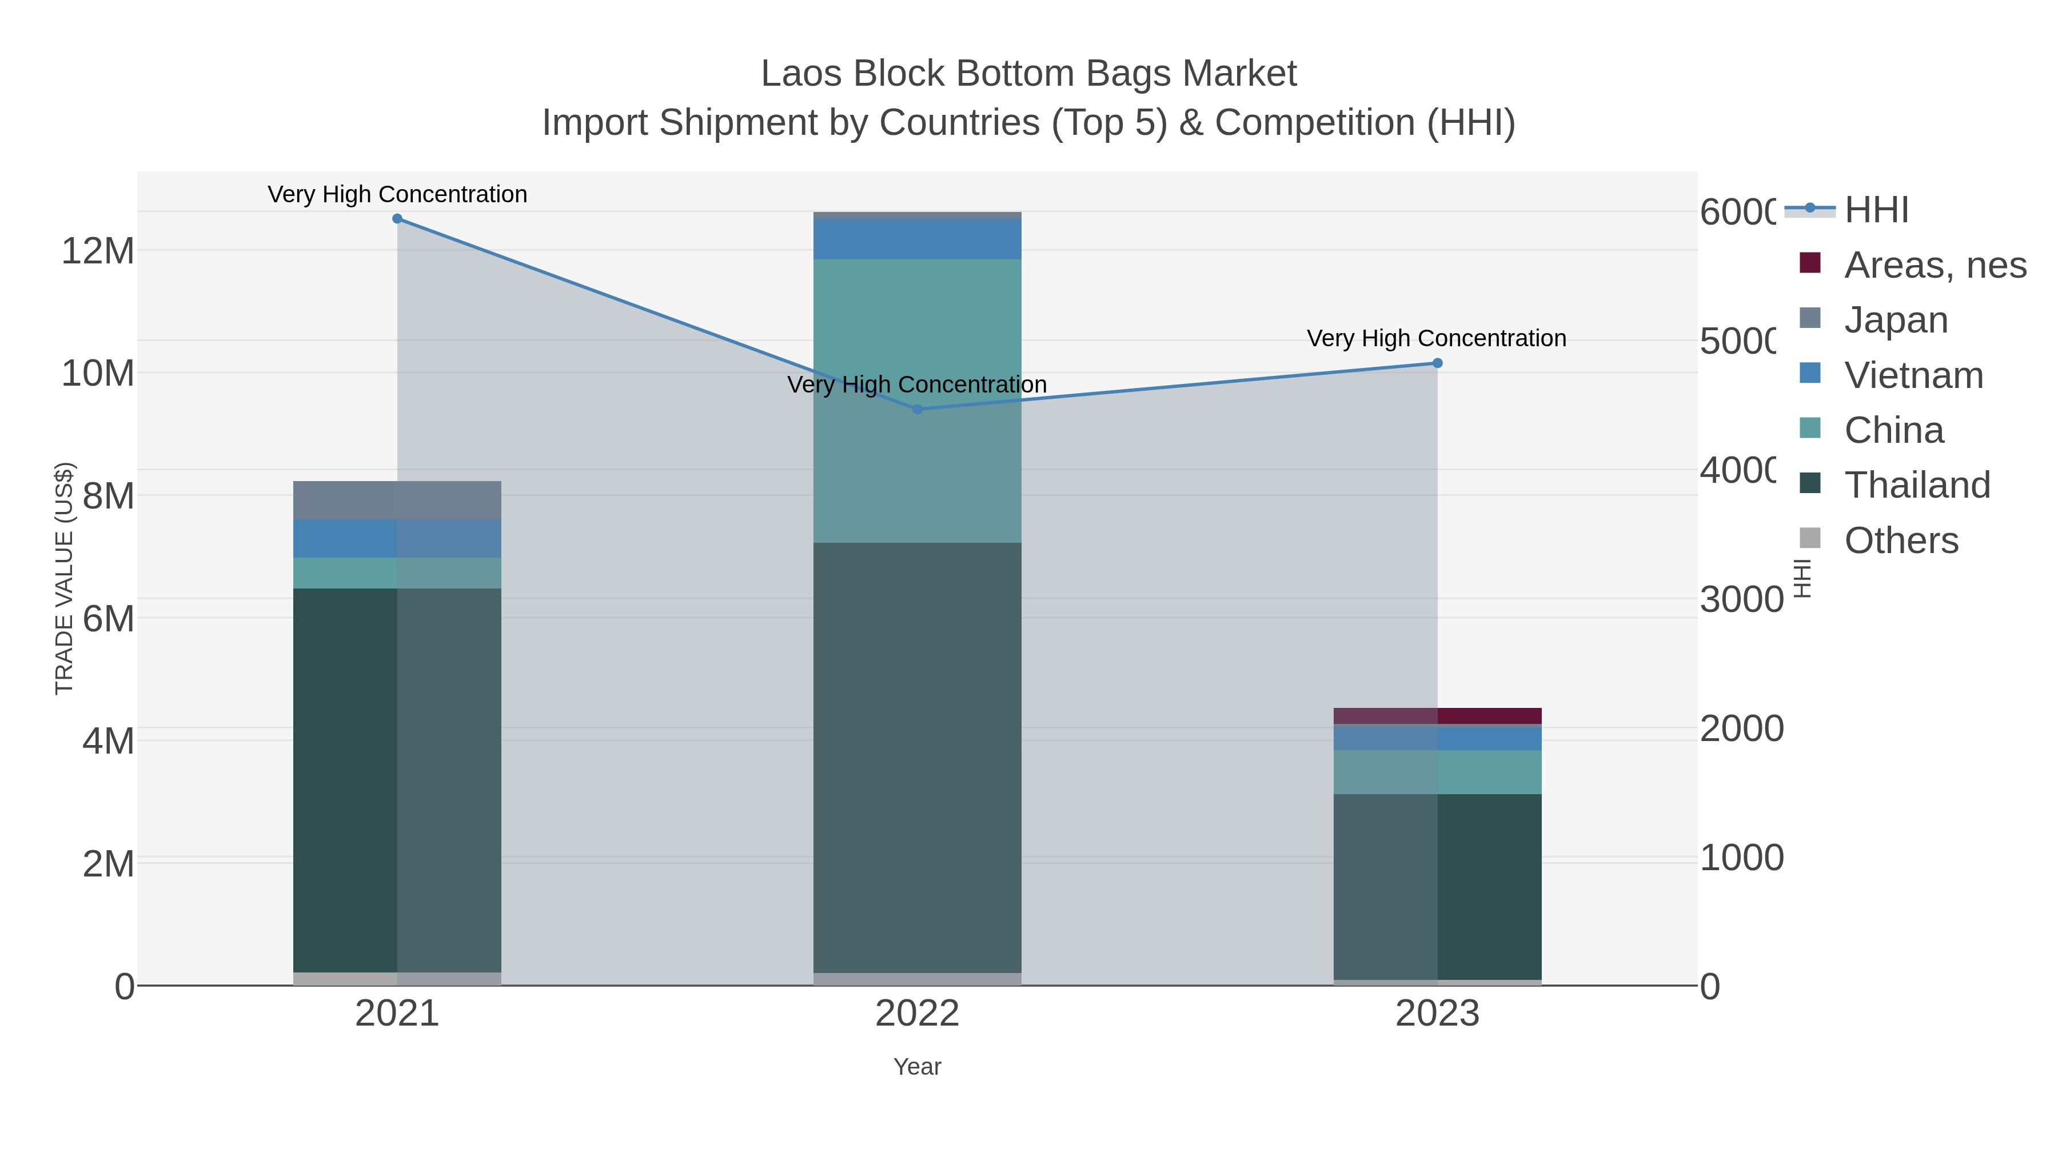The height and width of the screenshot is (1157, 2058).
Task: Click the Import Shipment by Countries subtitle
Action: click(x=1029, y=123)
